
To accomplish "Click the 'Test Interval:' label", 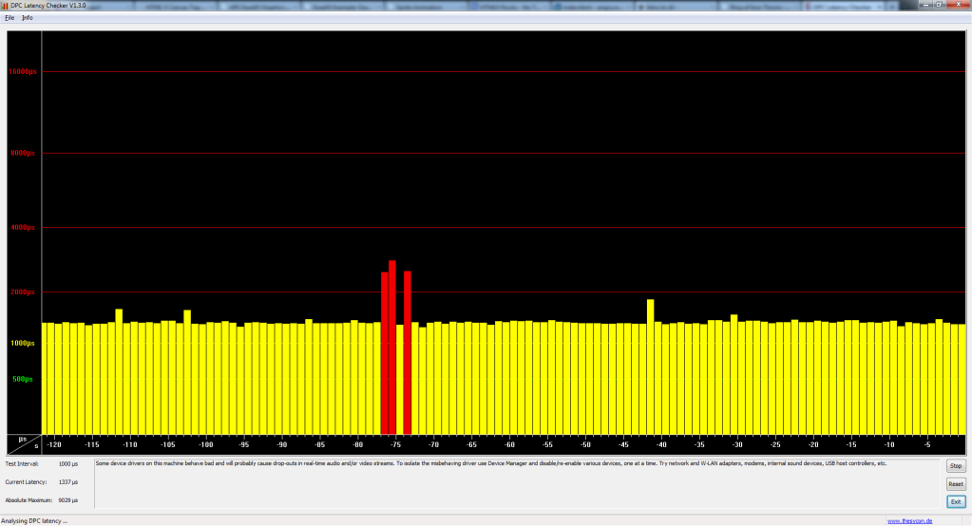I will point(22,464).
